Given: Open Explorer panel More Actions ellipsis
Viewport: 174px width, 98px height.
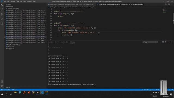Looking at the screenshot, I should coord(44,4).
